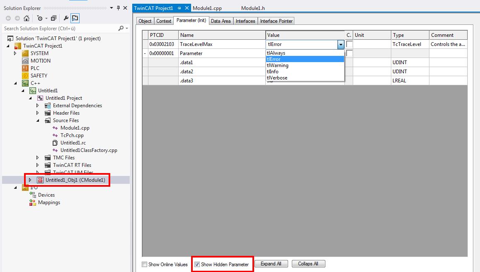Switch to the Module1.cpp document tab
The image size is (480, 272).
coord(207,8)
